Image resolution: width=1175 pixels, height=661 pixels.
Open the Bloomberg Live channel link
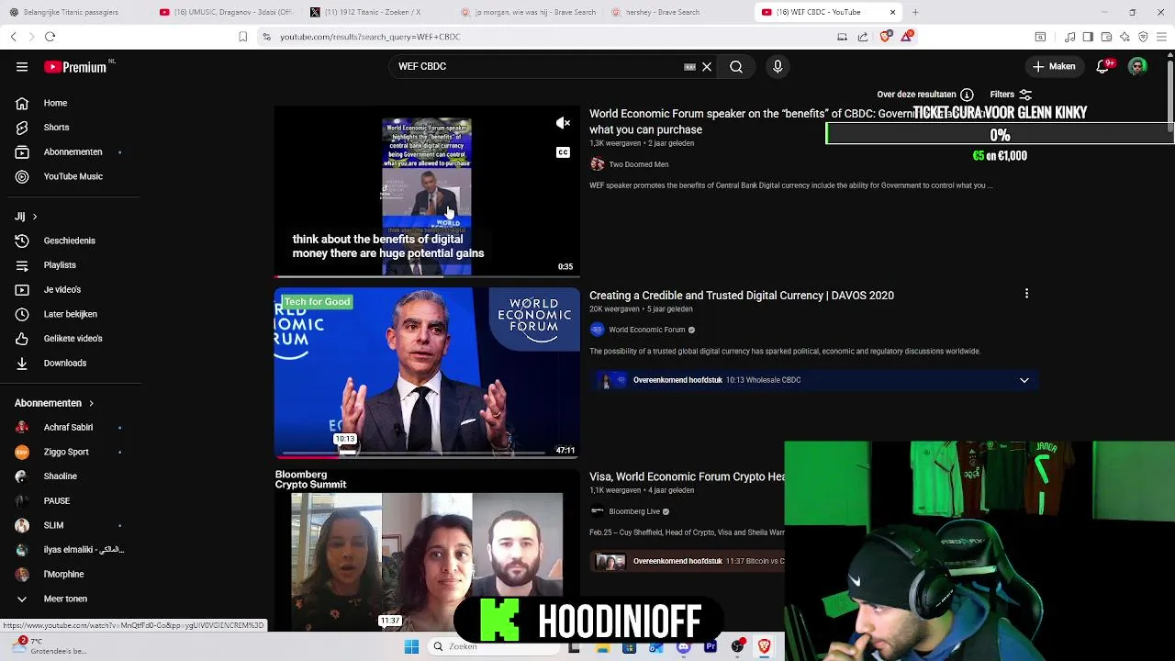(x=634, y=511)
